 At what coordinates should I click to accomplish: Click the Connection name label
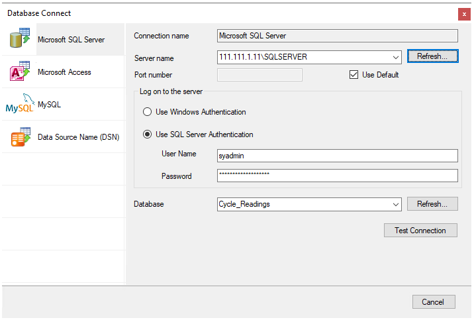coord(162,36)
